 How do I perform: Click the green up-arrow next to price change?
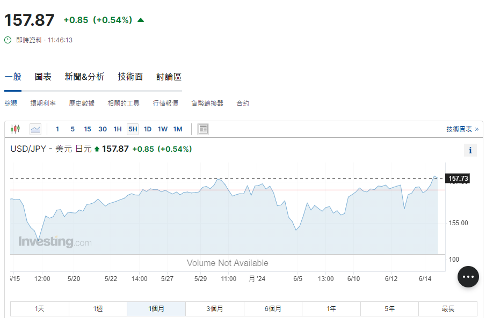pyautogui.click(x=141, y=20)
